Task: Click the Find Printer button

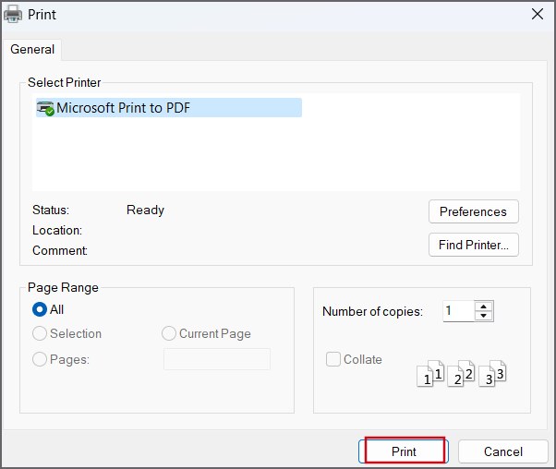Action: [x=474, y=245]
